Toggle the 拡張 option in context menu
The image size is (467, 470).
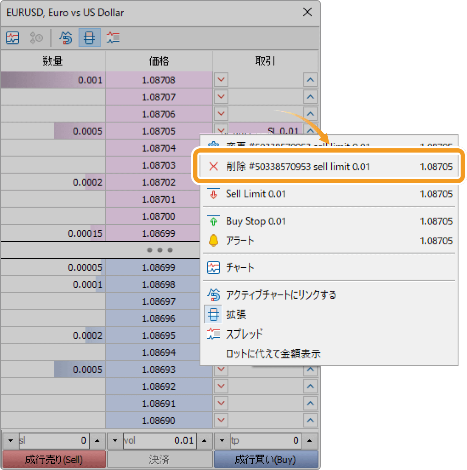pyautogui.click(x=329, y=314)
